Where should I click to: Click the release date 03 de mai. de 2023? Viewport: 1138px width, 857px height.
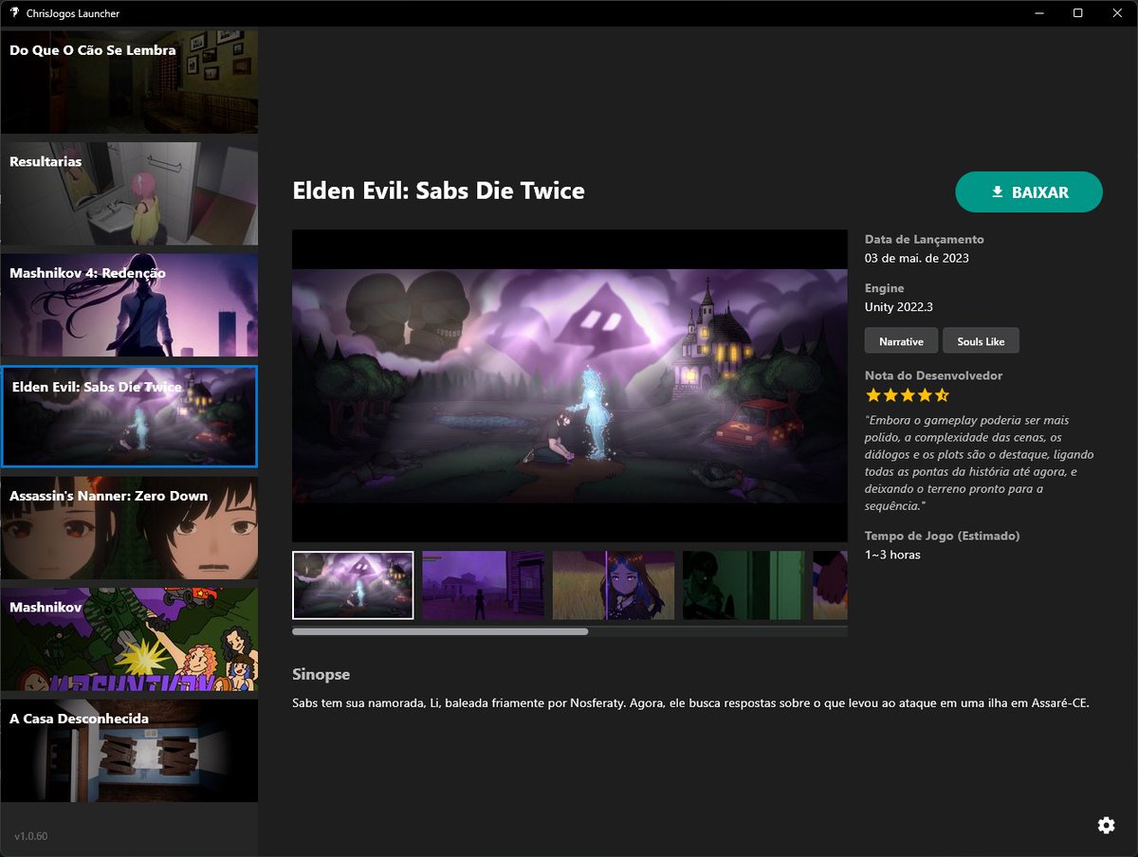[917, 258]
